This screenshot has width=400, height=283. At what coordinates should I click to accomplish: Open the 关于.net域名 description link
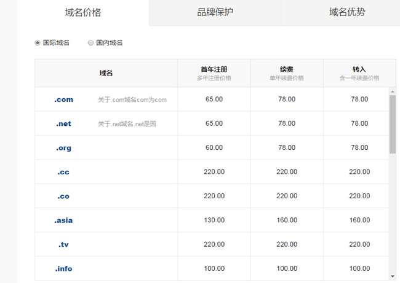(127, 123)
